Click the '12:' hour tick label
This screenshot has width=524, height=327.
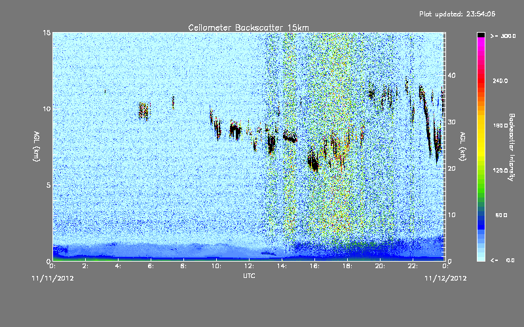tap(249, 266)
